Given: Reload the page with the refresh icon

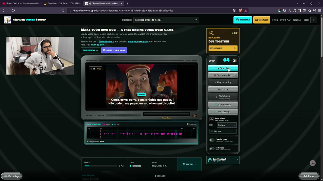Looking at the screenshot, I should (x=13, y=11).
